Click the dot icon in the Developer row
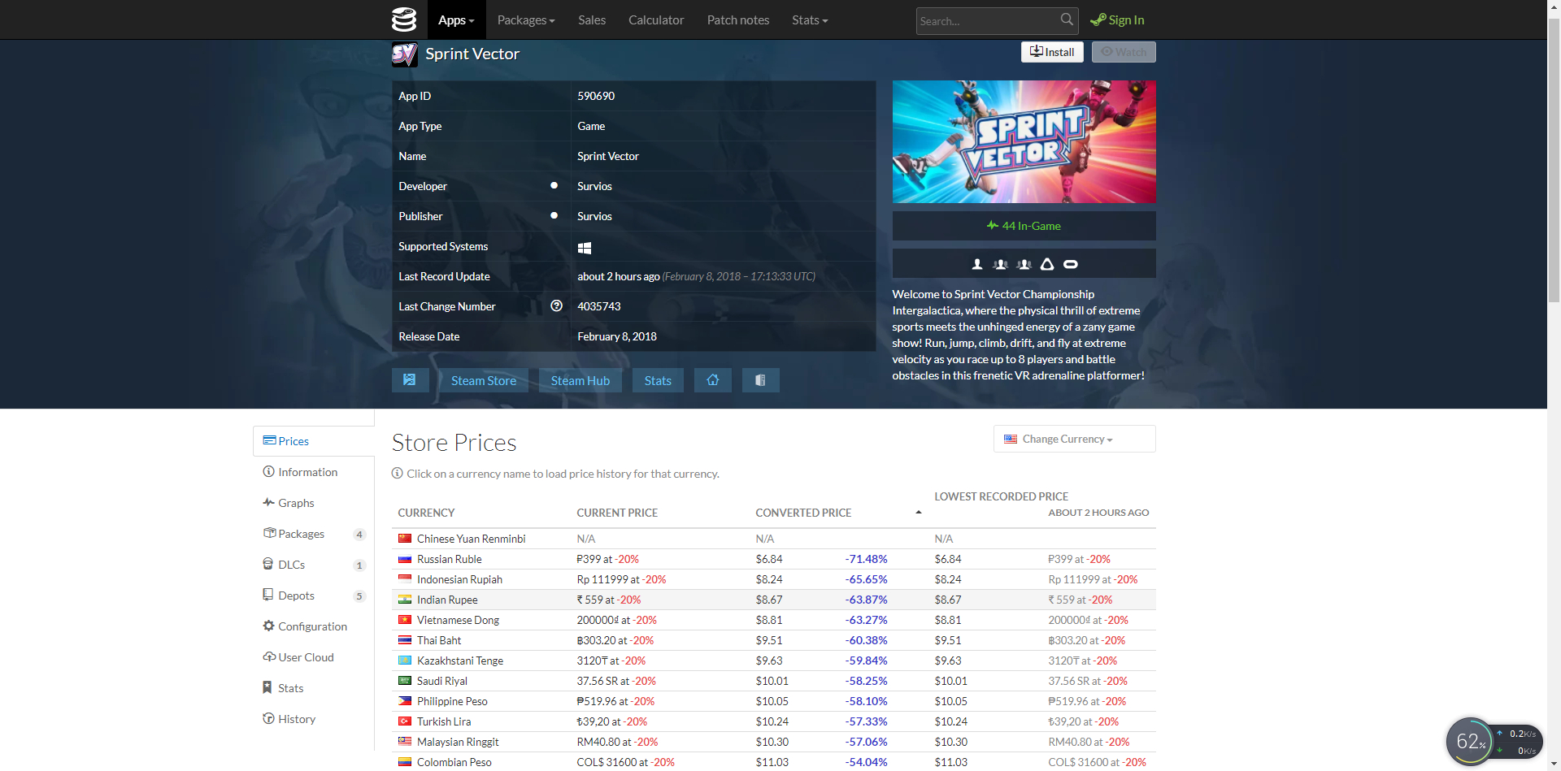The width and height of the screenshot is (1561, 771). pos(554,186)
